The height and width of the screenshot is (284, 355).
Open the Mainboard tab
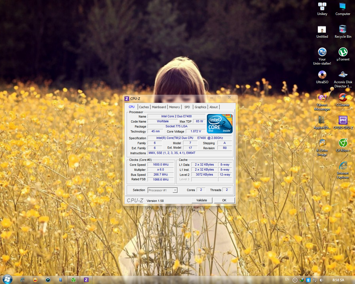pyautogui.click(x=159, y=107)
